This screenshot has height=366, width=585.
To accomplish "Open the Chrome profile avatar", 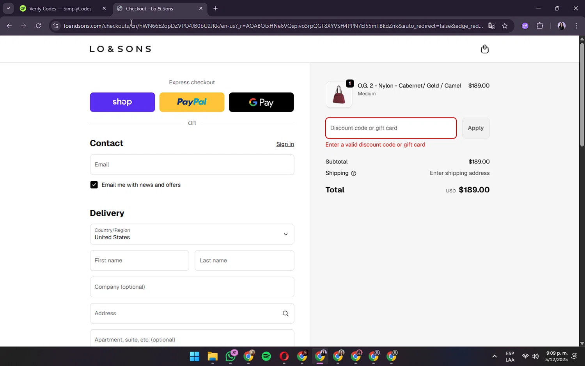I will coord(561,26).
